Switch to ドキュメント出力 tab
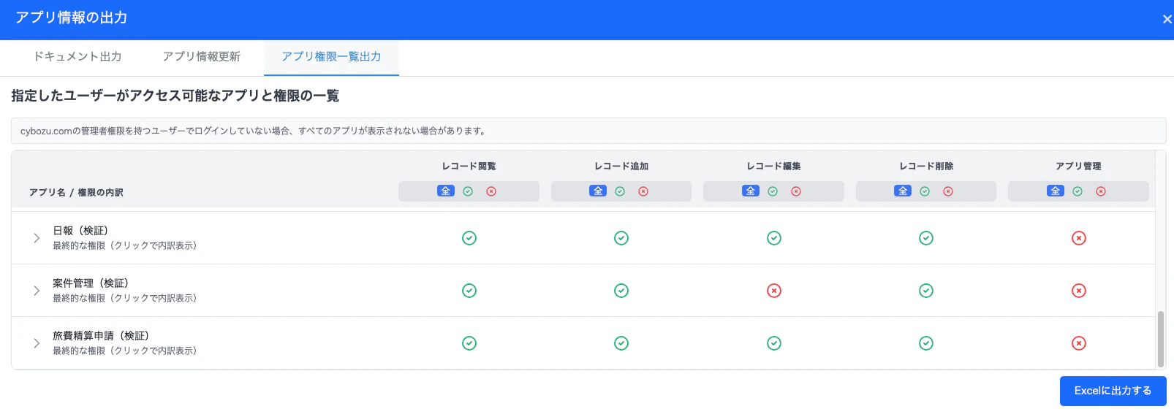Viewport: 1174px width, 417px height. click(x=77, y=57)
